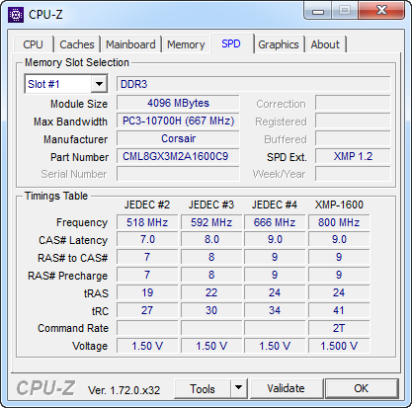Click the OK button
The image size is (412, 408).
tap(362, 388)
